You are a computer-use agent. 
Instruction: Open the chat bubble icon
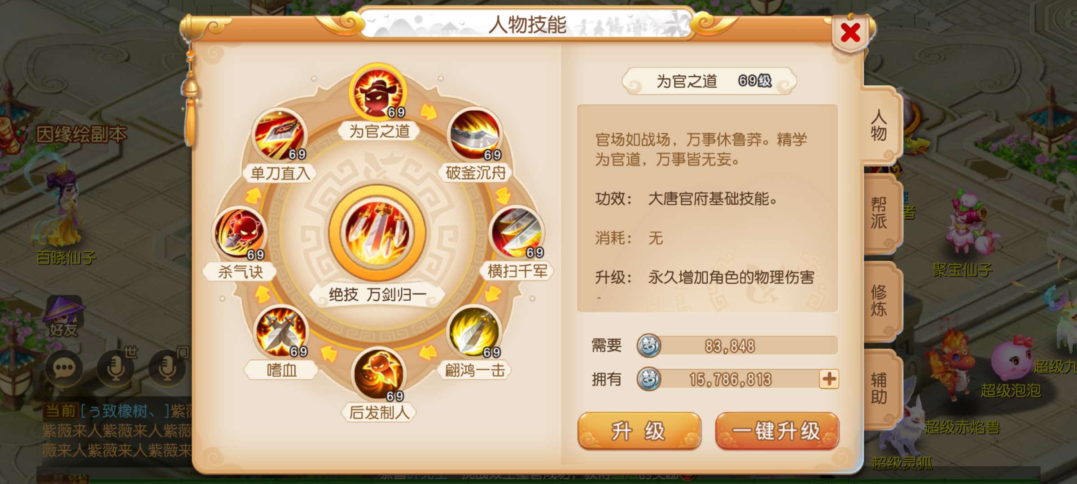pos(64,368)
